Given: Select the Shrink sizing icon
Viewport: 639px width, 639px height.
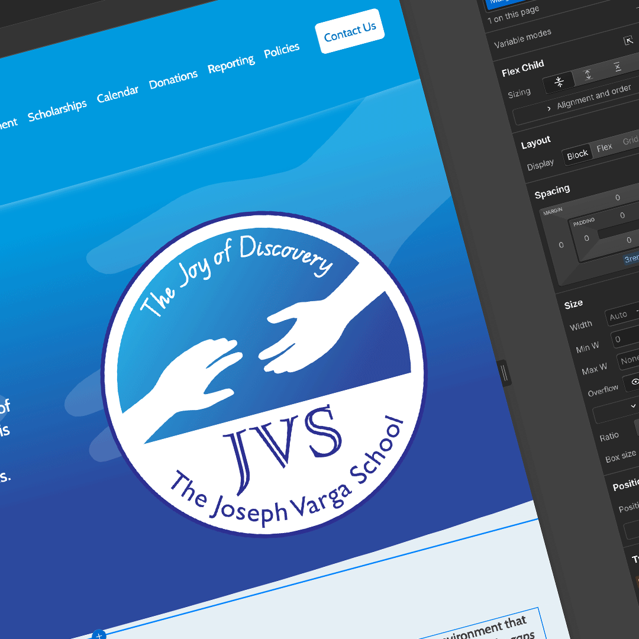Looking at the screenshot, I should (x=559, y=82).
